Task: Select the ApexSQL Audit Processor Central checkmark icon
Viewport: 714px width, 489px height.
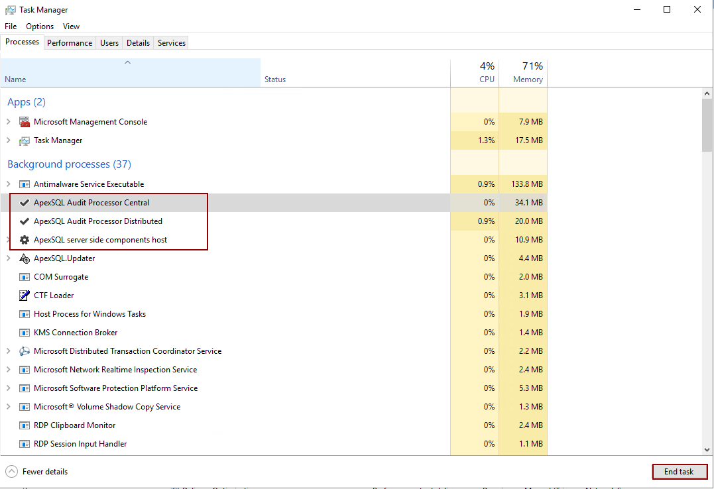Action: tap(24, 203)
